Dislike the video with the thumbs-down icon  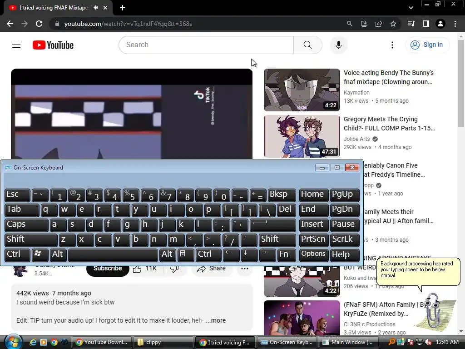pos(174,269)
